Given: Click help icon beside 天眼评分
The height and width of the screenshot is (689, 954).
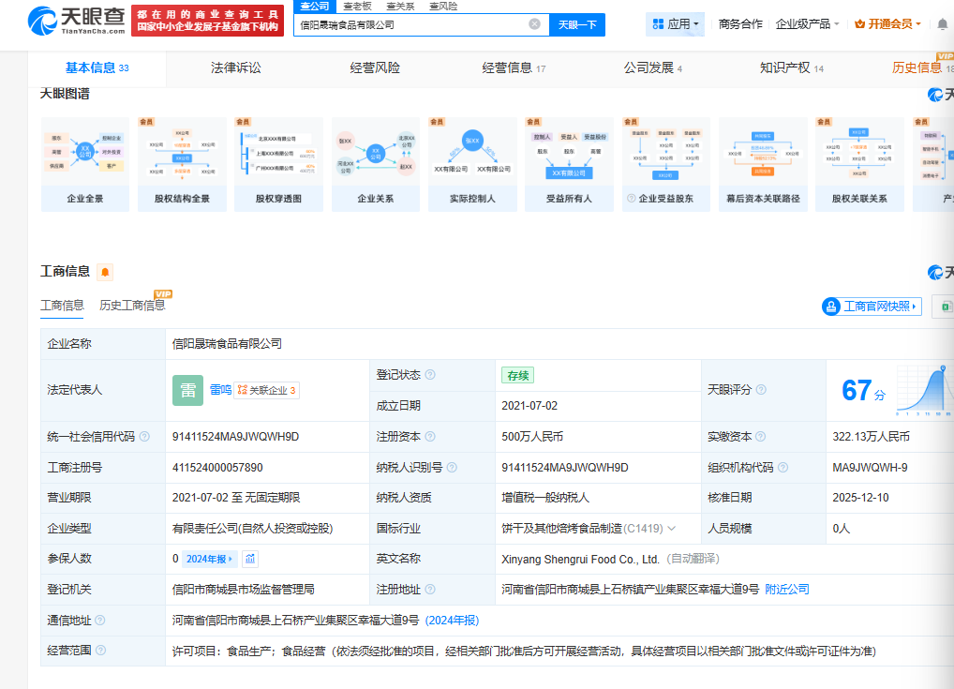Looking at the screenshot, I should pos(761,390).
